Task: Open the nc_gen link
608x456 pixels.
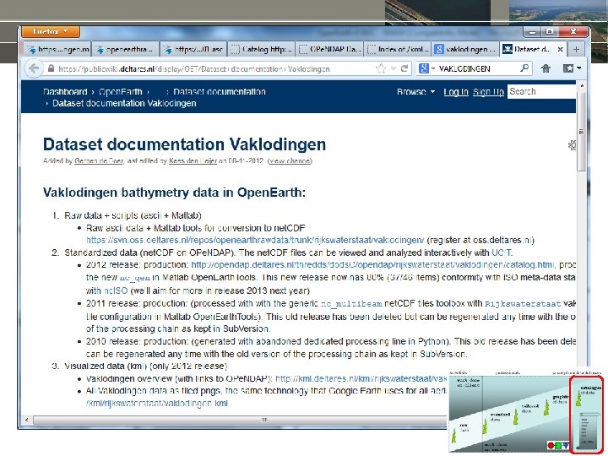Action: point(134,278)
